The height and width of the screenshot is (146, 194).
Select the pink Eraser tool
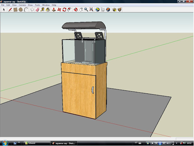point(38,9)
